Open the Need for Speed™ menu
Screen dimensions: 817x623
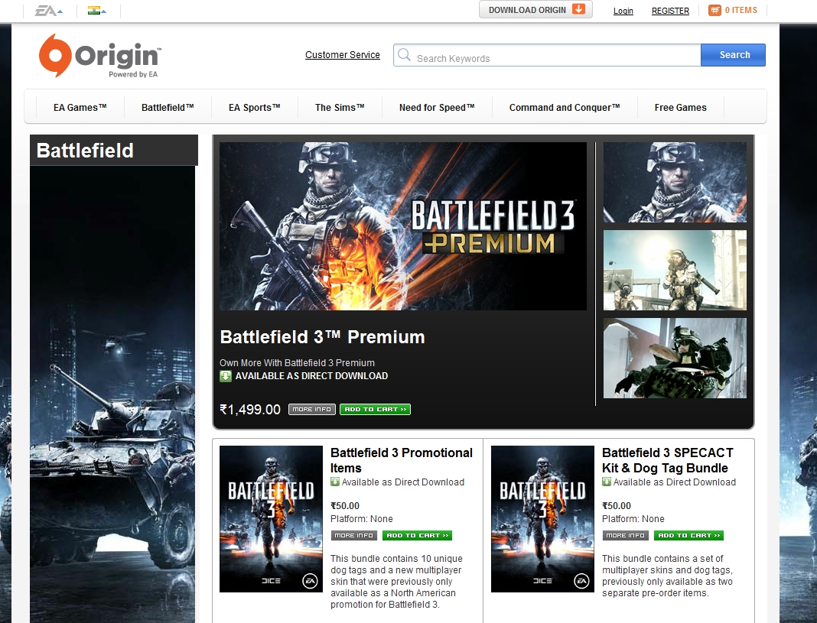click(436, 107)
